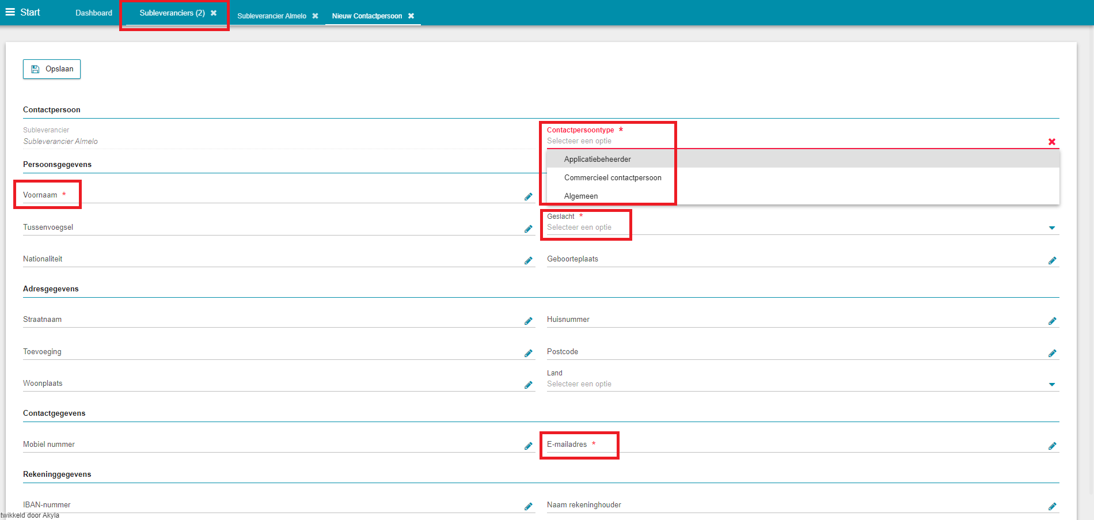
Task: Close the Subleveranciers (2) tab
Action: (x=214, y=13)
